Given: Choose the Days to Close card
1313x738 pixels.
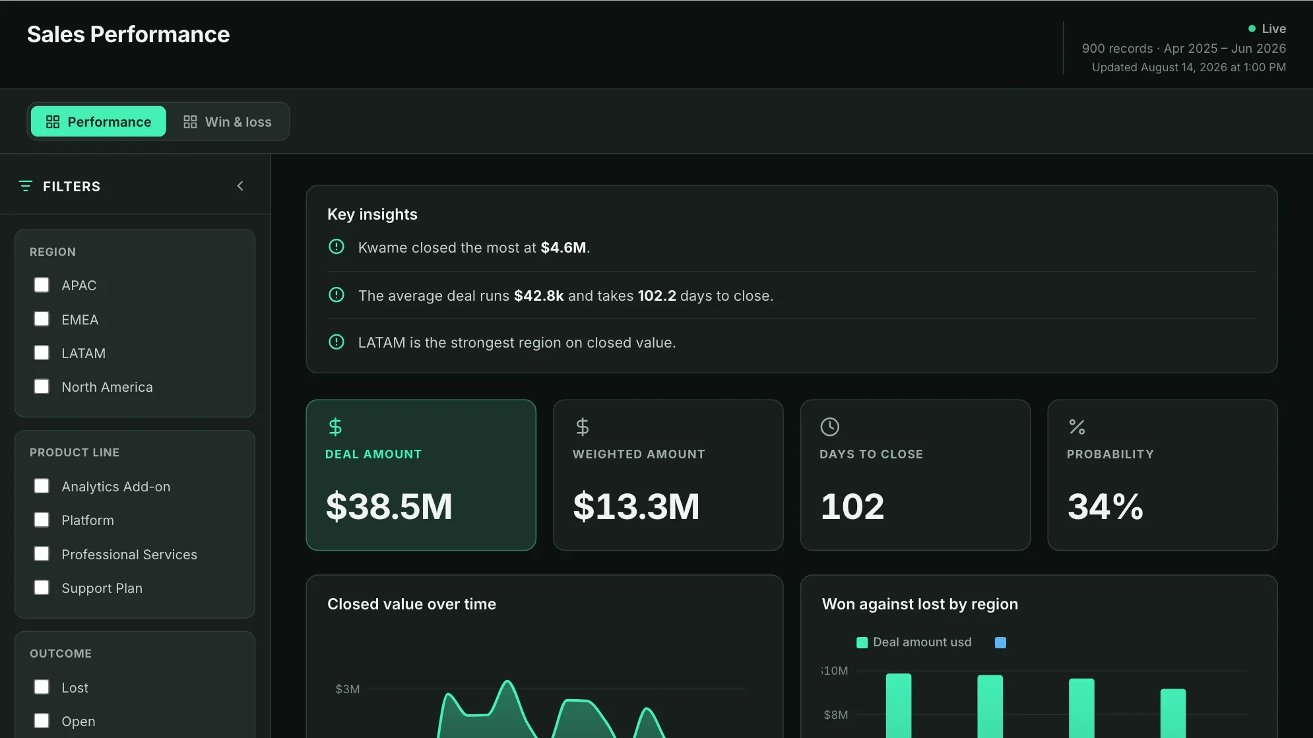Looking at the screenshot, I should [915, 475].
